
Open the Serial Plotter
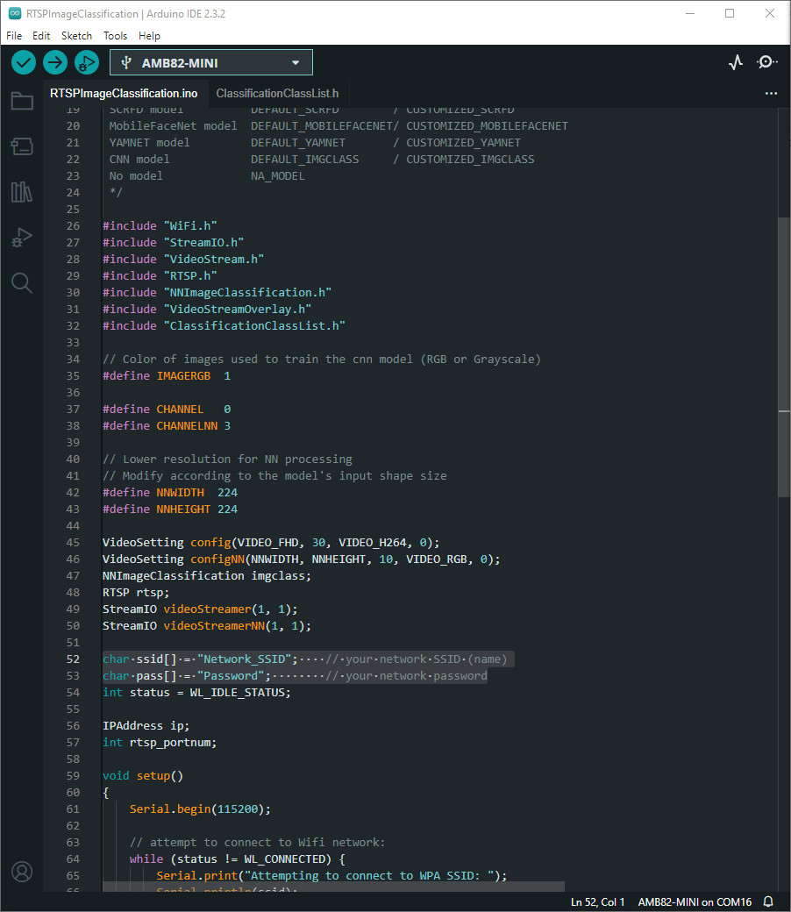(736, 62)
